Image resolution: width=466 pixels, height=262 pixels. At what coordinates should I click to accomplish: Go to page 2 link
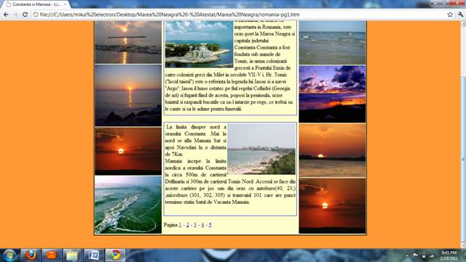(x=187, y=225)
